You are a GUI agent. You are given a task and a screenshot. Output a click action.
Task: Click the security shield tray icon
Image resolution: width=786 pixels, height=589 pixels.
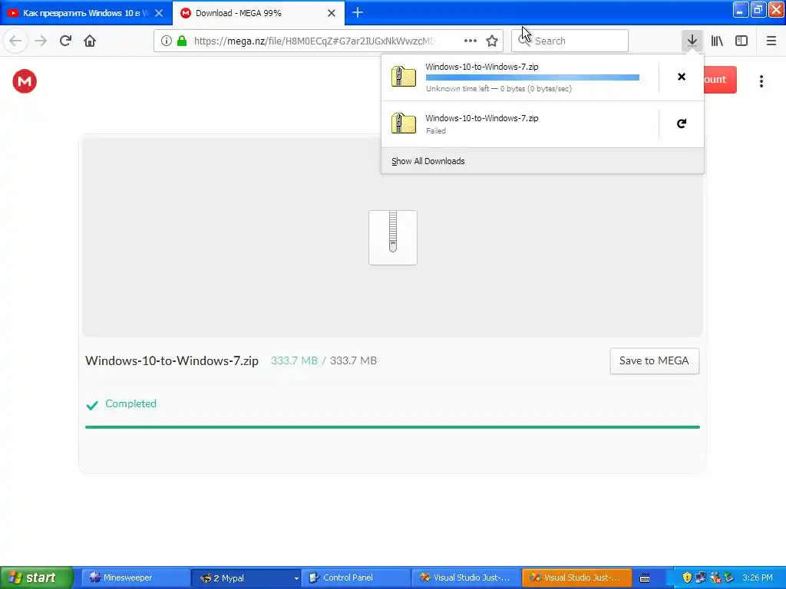coord(687,577)
